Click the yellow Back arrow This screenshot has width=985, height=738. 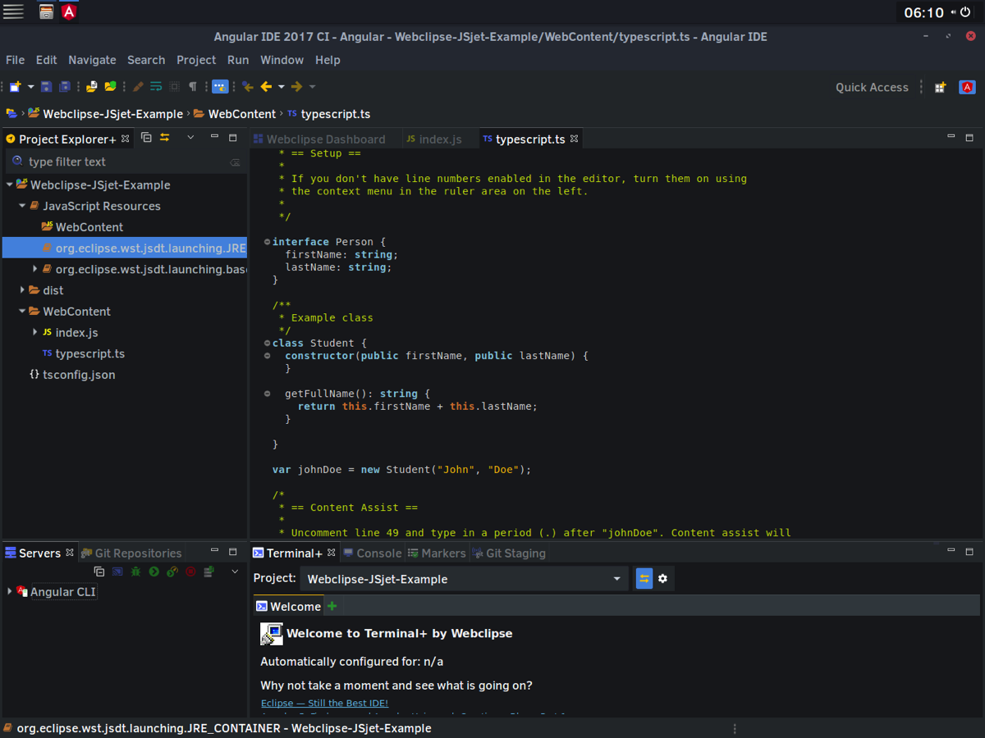pos(266,86)
